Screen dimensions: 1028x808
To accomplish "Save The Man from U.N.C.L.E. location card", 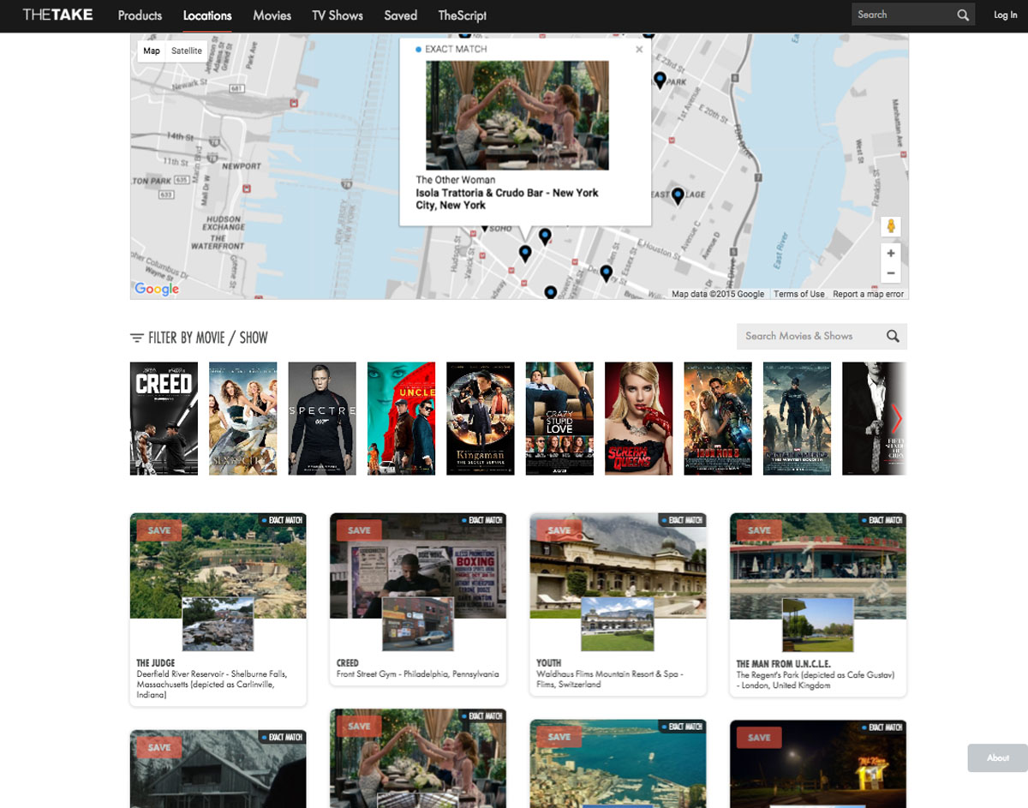I will tap(759, 530).
